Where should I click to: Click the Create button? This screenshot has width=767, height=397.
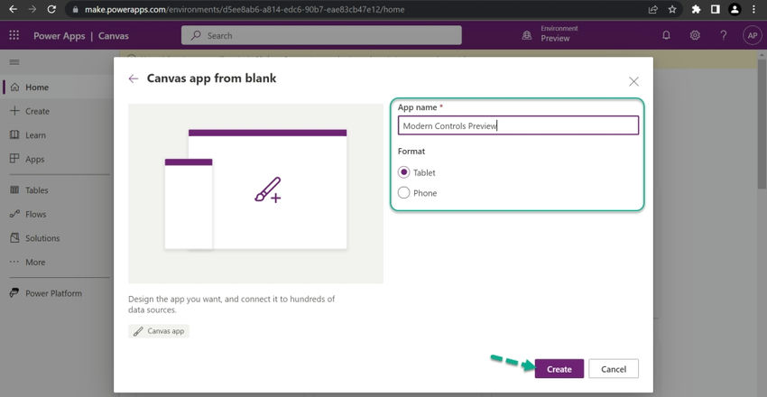(x=559, y=369)
